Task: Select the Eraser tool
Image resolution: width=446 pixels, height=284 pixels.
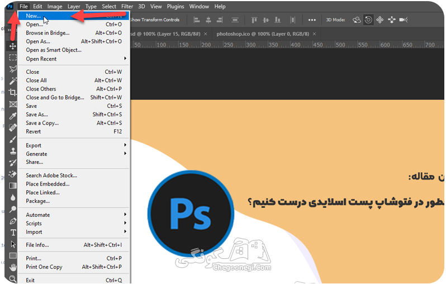Action: [12, 174]
